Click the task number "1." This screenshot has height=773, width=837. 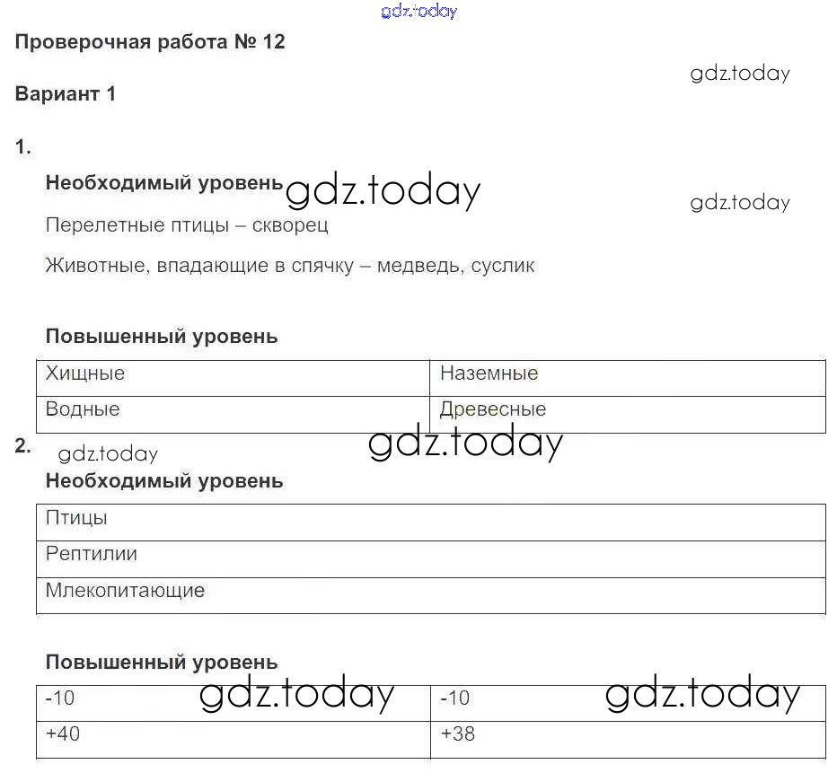(x=23, y=148)
